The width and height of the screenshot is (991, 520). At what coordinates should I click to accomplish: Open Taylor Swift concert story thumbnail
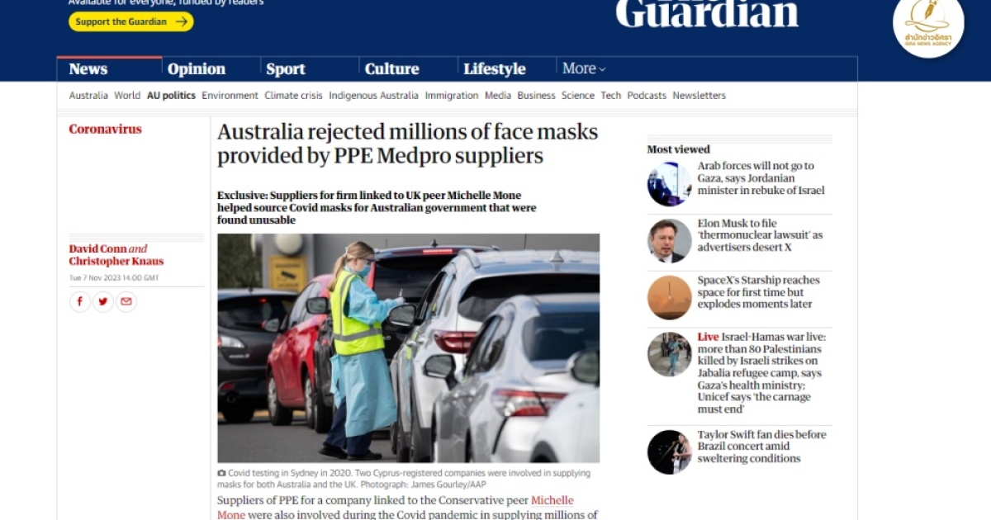tap(670, 452)
